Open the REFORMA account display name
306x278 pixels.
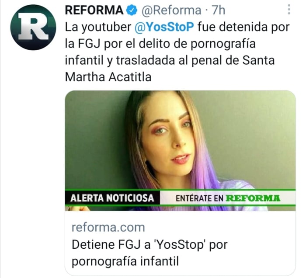tap(94, 10)
